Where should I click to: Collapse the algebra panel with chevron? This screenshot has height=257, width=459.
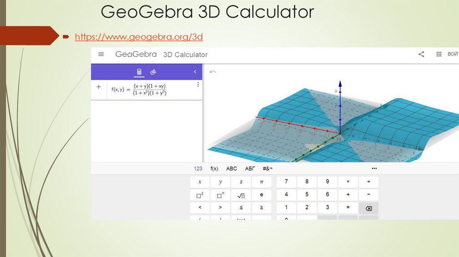click(195, 72)
